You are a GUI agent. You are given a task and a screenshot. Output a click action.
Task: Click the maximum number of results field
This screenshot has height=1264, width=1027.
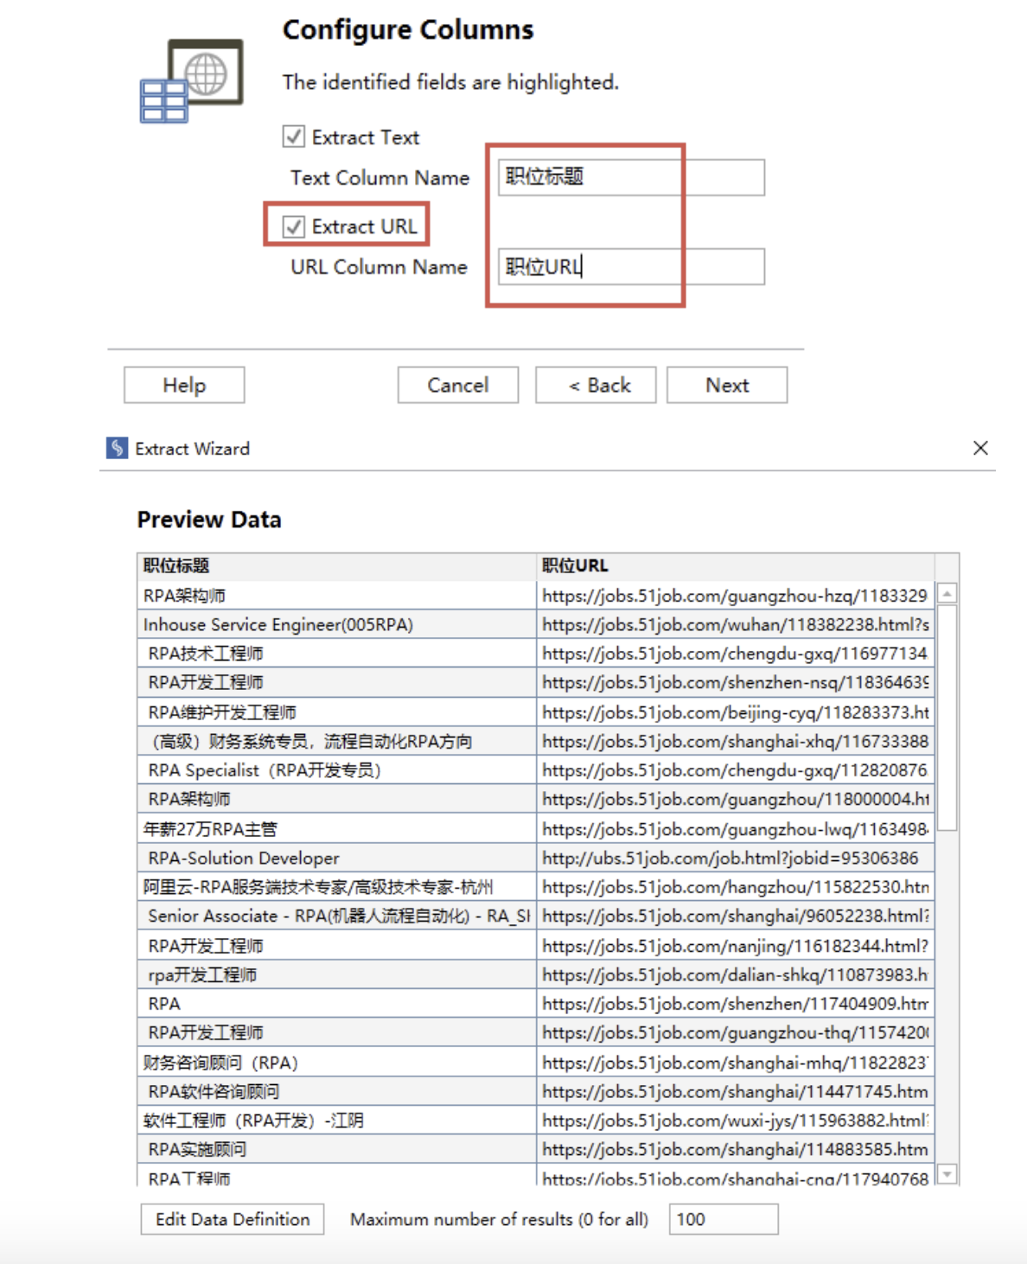tap(724, 1219)
